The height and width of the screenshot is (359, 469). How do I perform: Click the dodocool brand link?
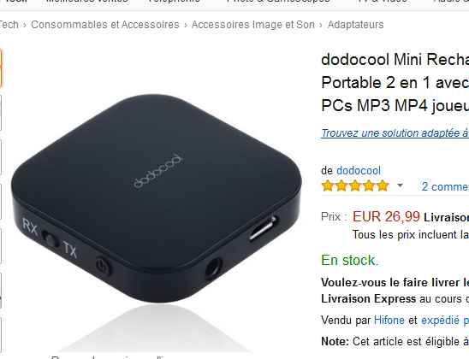click(x=359, y=171)
